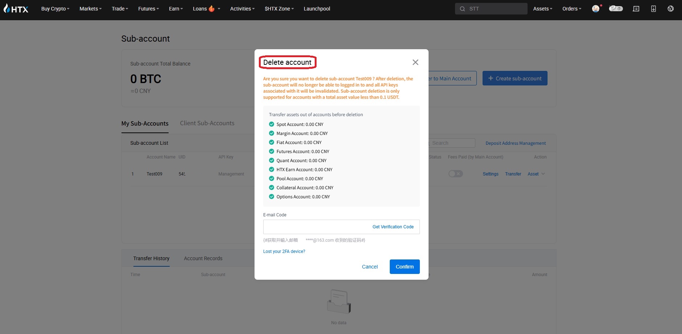Screen dimensions: 682x334
Task: Open the language globe icon
Action: (x=670, y=9)
